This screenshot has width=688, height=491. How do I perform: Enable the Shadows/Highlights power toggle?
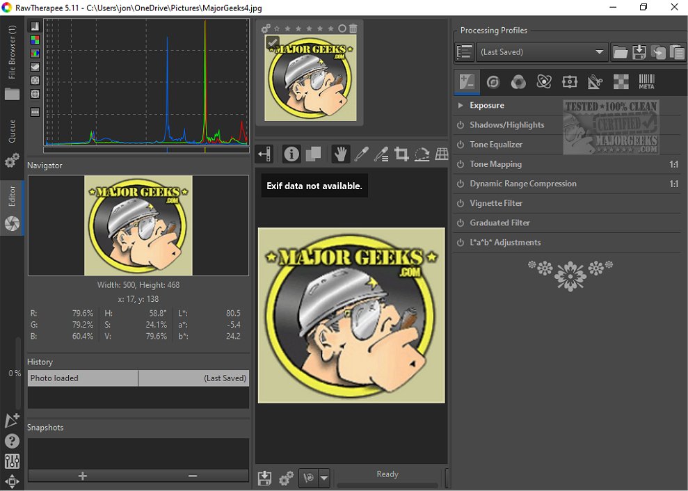(461, 125)
